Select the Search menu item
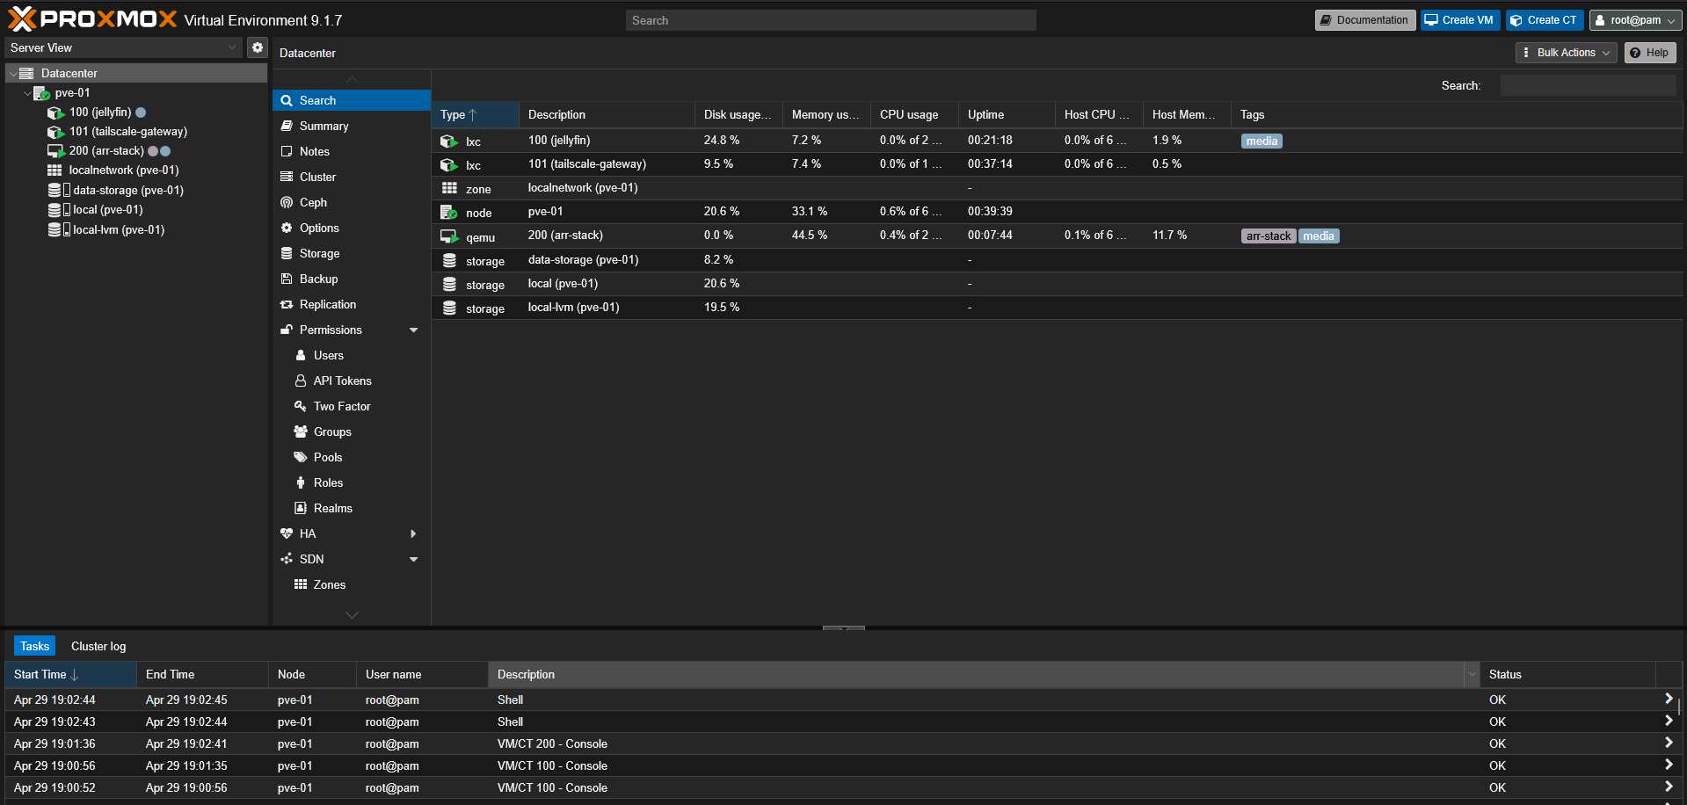 352,100
